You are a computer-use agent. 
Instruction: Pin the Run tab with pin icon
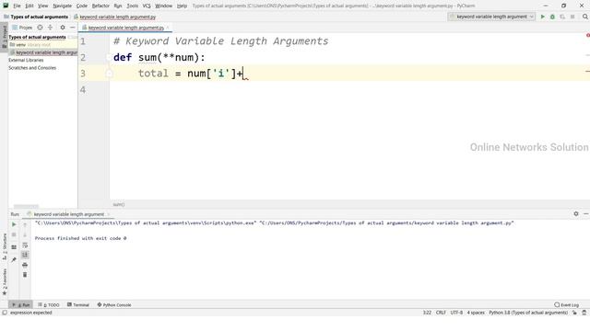pos(14,259)
